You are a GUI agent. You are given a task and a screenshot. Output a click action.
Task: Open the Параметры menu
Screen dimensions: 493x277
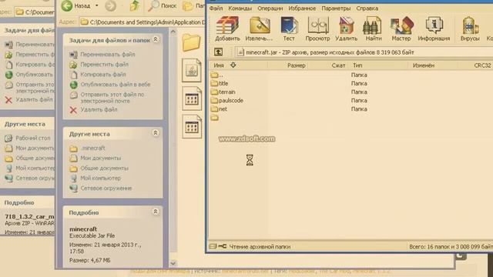point(336,8)
